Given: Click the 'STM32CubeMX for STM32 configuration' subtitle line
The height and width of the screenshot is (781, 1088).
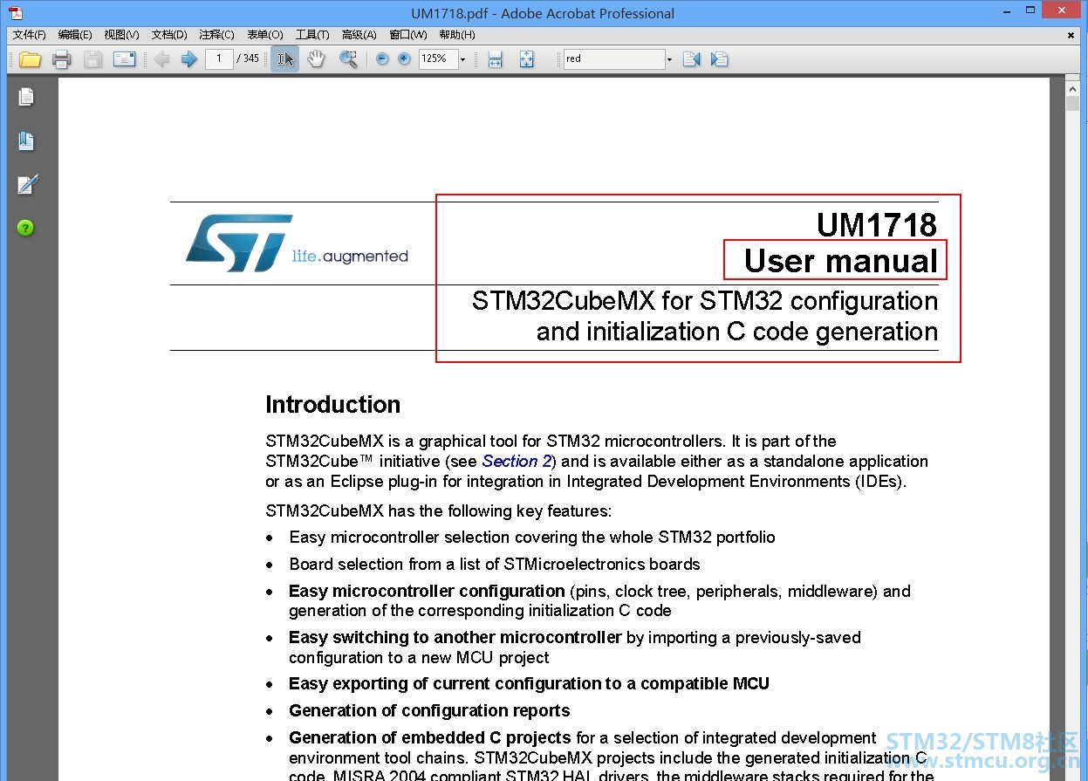Looking at the screenshot, I should (x=705, y=301).
